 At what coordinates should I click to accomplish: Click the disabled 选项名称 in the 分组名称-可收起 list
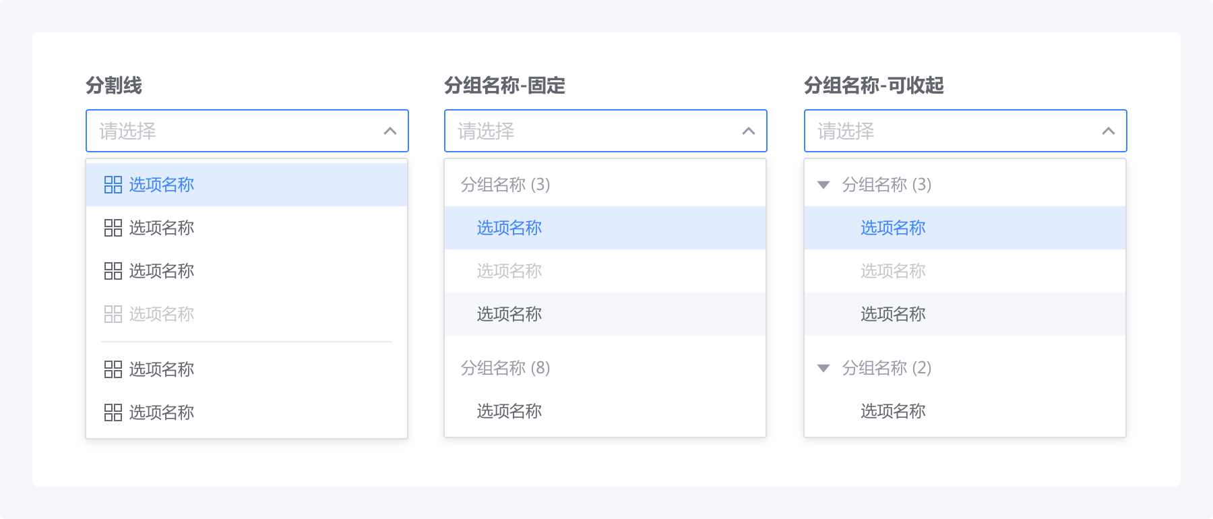(965, 271)
